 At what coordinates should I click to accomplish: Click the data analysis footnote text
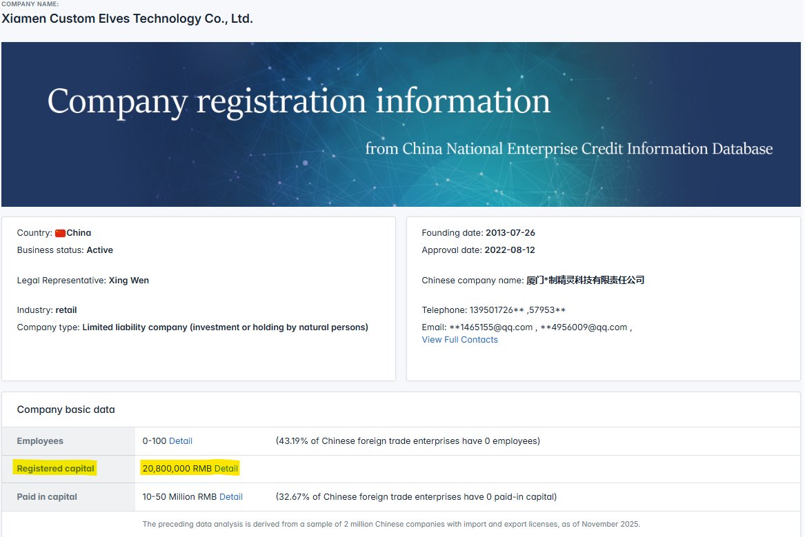click(x=391, y=524)
